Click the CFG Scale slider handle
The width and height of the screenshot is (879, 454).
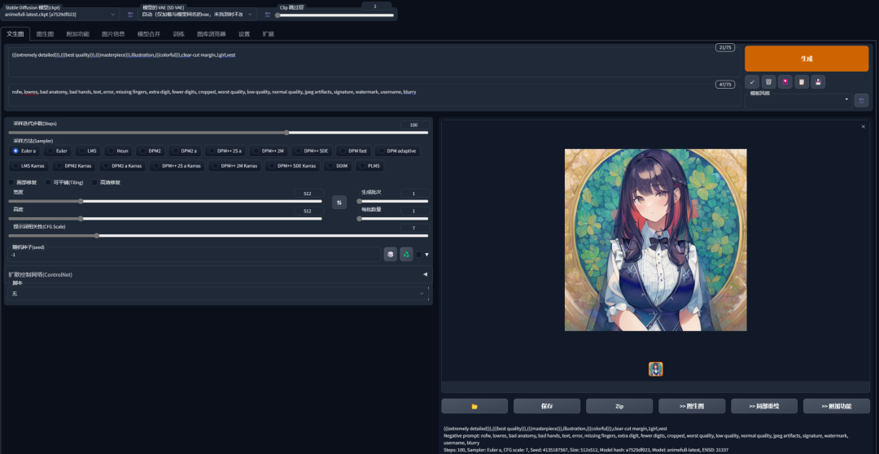96,235
